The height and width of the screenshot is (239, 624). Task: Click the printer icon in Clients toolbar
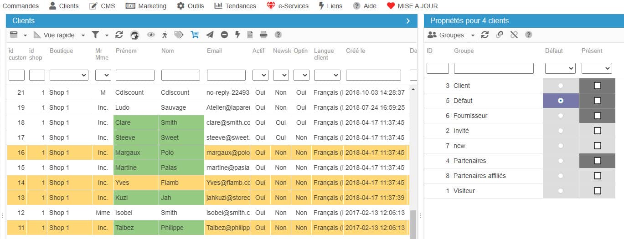[x=263, y=35]
